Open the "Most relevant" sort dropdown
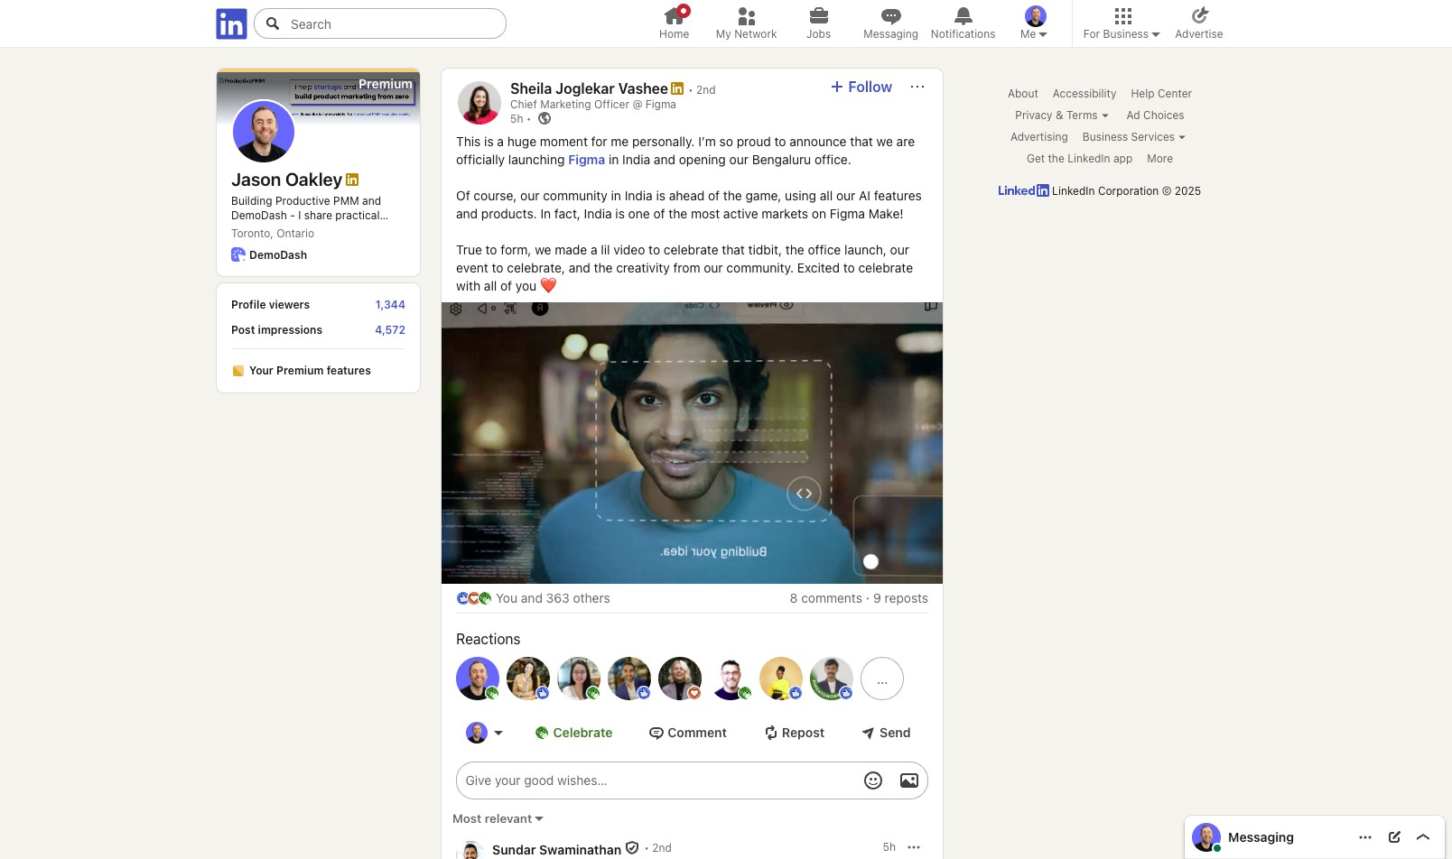This screenshot has width=1452, height=859. coord(498,818)
